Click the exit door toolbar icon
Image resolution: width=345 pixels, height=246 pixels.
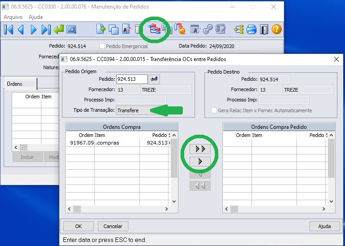264,29
